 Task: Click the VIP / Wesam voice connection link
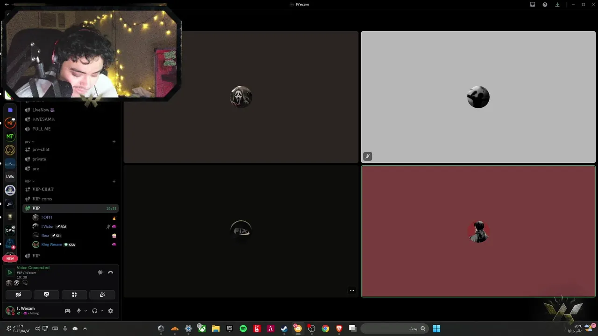point(27,273)
